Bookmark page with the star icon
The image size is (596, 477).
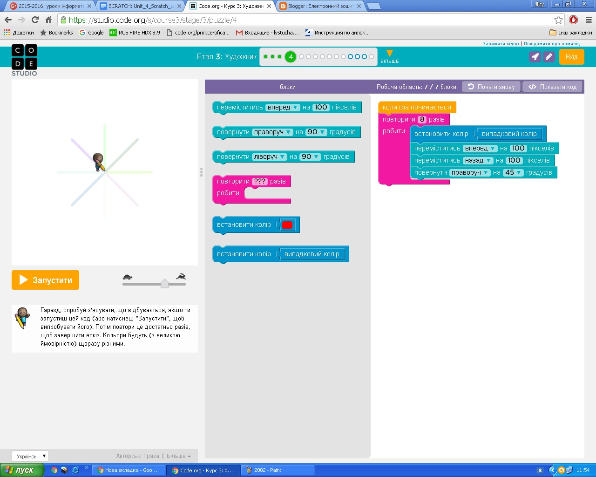click(x=558, y=20)
